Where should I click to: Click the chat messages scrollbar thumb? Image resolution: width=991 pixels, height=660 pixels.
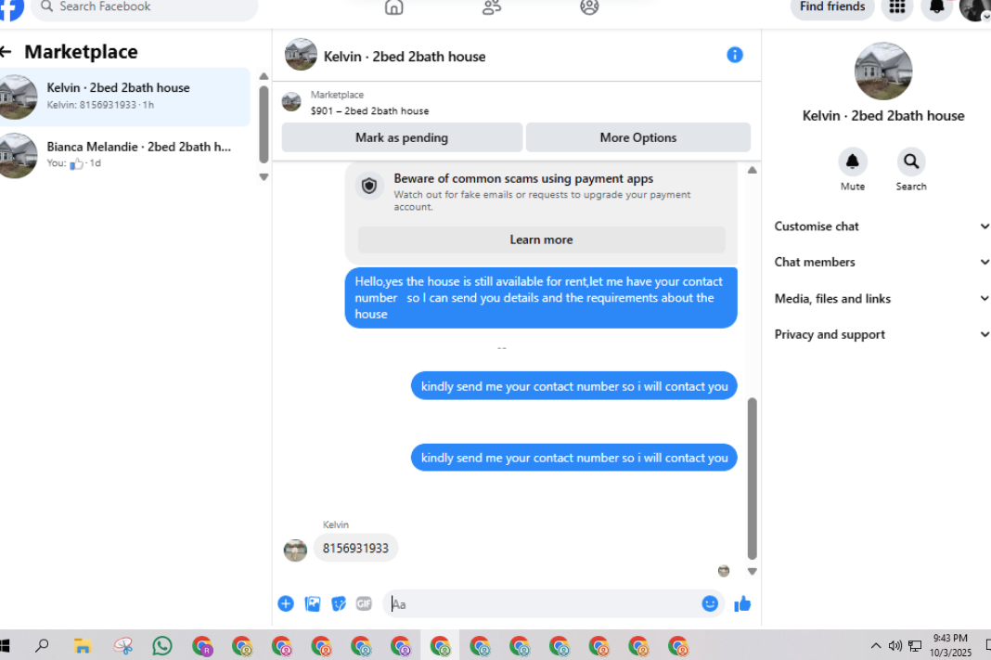point(753,479)
